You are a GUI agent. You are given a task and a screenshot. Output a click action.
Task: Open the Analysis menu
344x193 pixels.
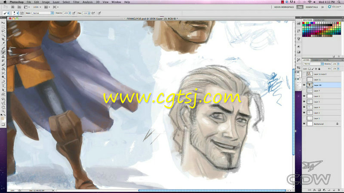pos(88,2)
